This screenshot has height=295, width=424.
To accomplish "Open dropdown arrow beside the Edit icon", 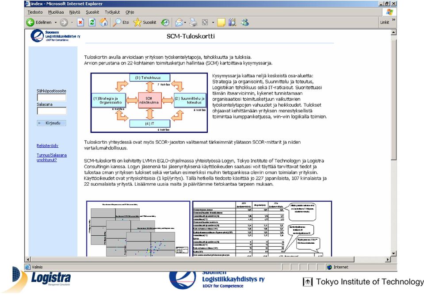I will tap(213, 23).
